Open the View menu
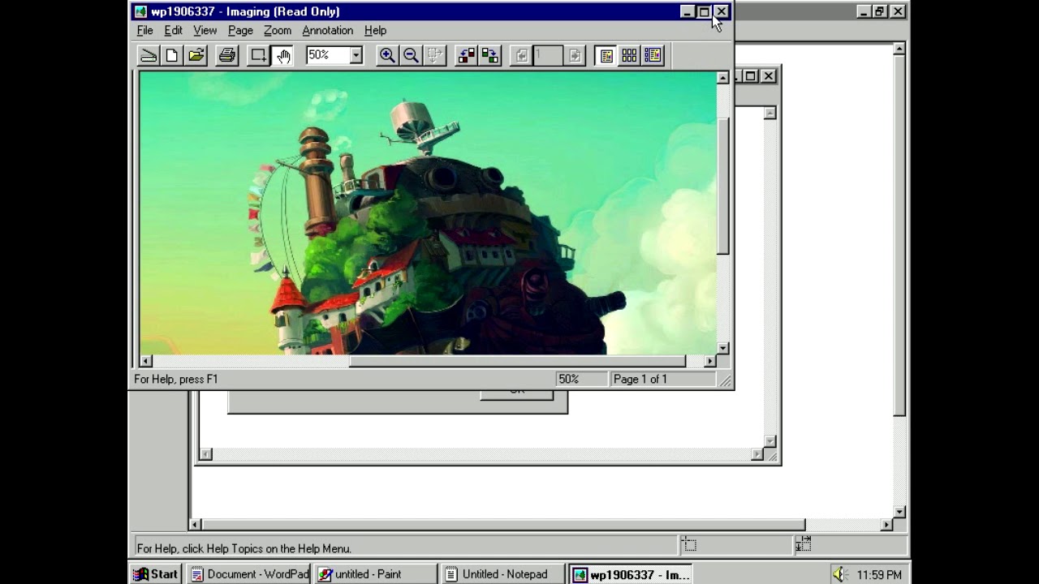 point(205,30)
